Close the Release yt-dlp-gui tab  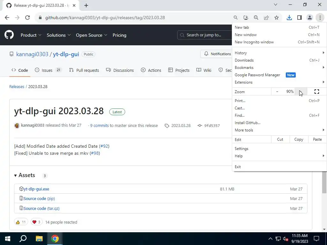(74, 5)
